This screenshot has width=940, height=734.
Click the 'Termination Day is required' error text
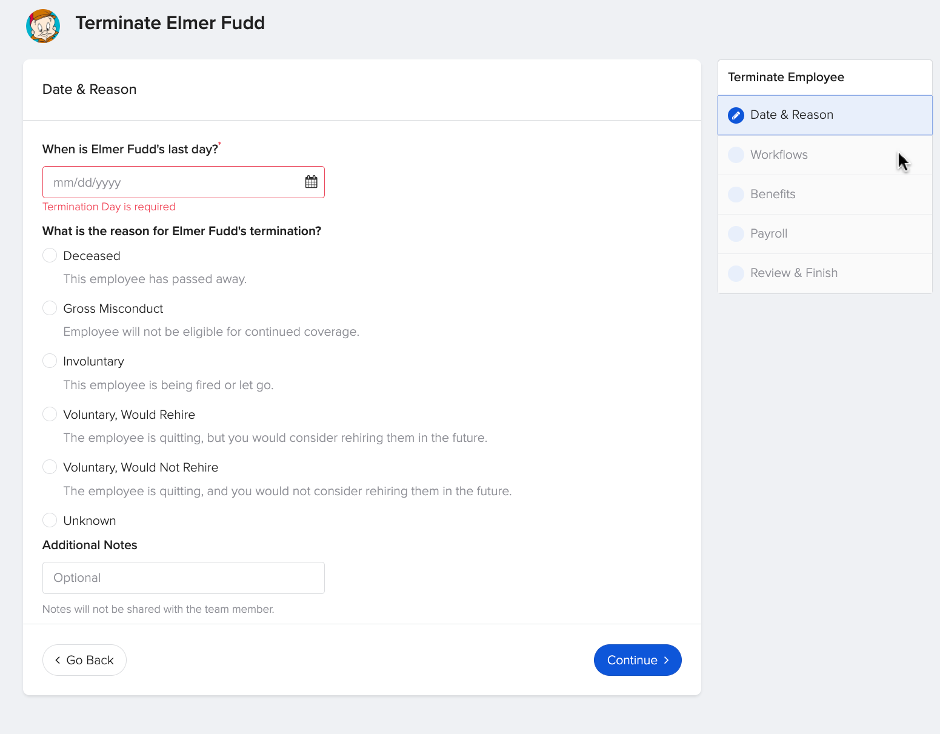(109, 207)
